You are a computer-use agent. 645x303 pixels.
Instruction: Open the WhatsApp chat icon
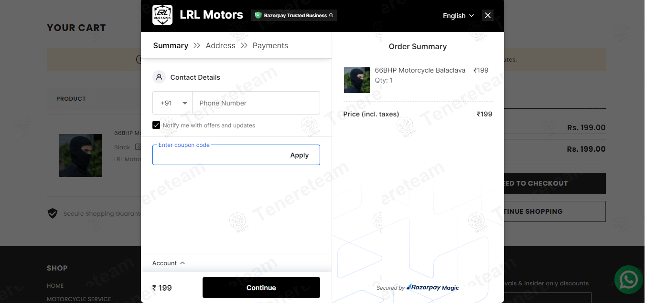(628, 279)
